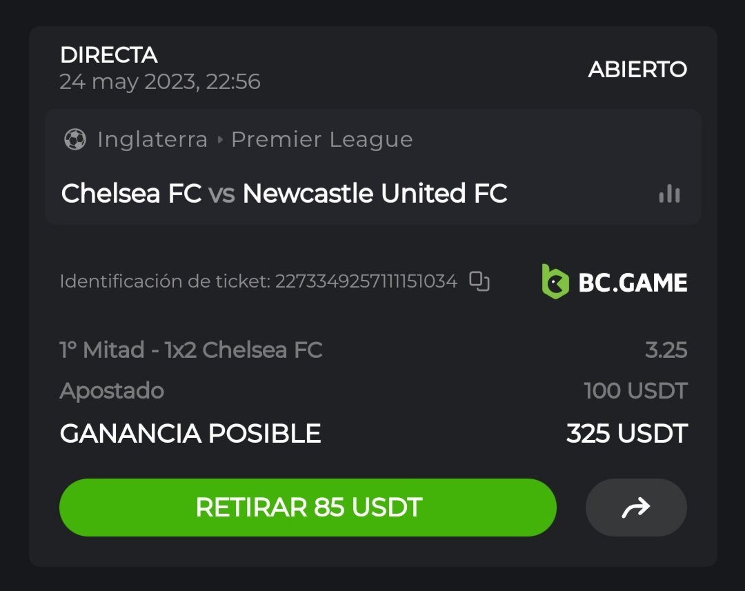Click the 325 USDT possible winnings

pos(626,434)
